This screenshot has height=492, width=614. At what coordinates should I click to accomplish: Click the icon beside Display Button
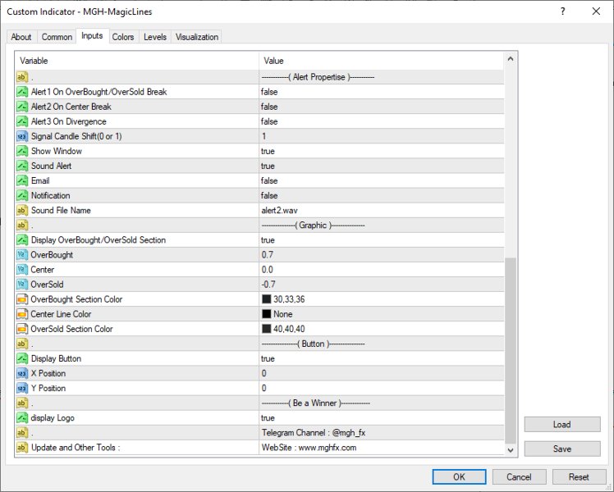(22, 358)
